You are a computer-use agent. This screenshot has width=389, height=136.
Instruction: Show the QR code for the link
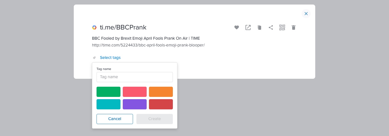pos(282,27)
